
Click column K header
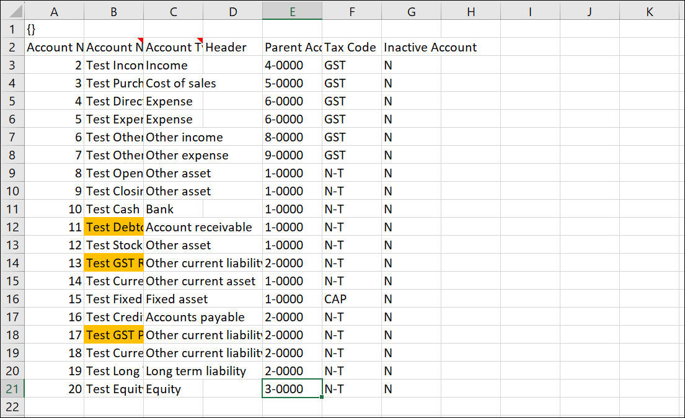[x=649, y=11]
